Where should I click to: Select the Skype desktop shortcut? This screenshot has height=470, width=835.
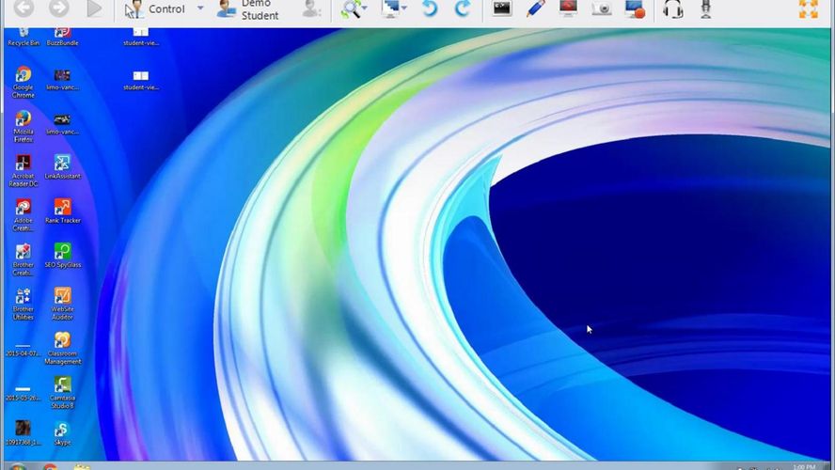tap(62, 432)
